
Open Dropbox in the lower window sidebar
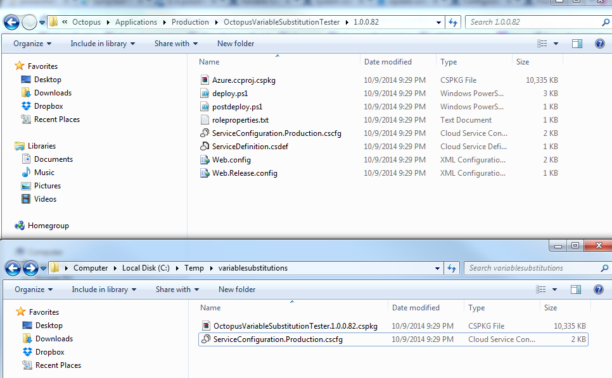pos(49,352)
